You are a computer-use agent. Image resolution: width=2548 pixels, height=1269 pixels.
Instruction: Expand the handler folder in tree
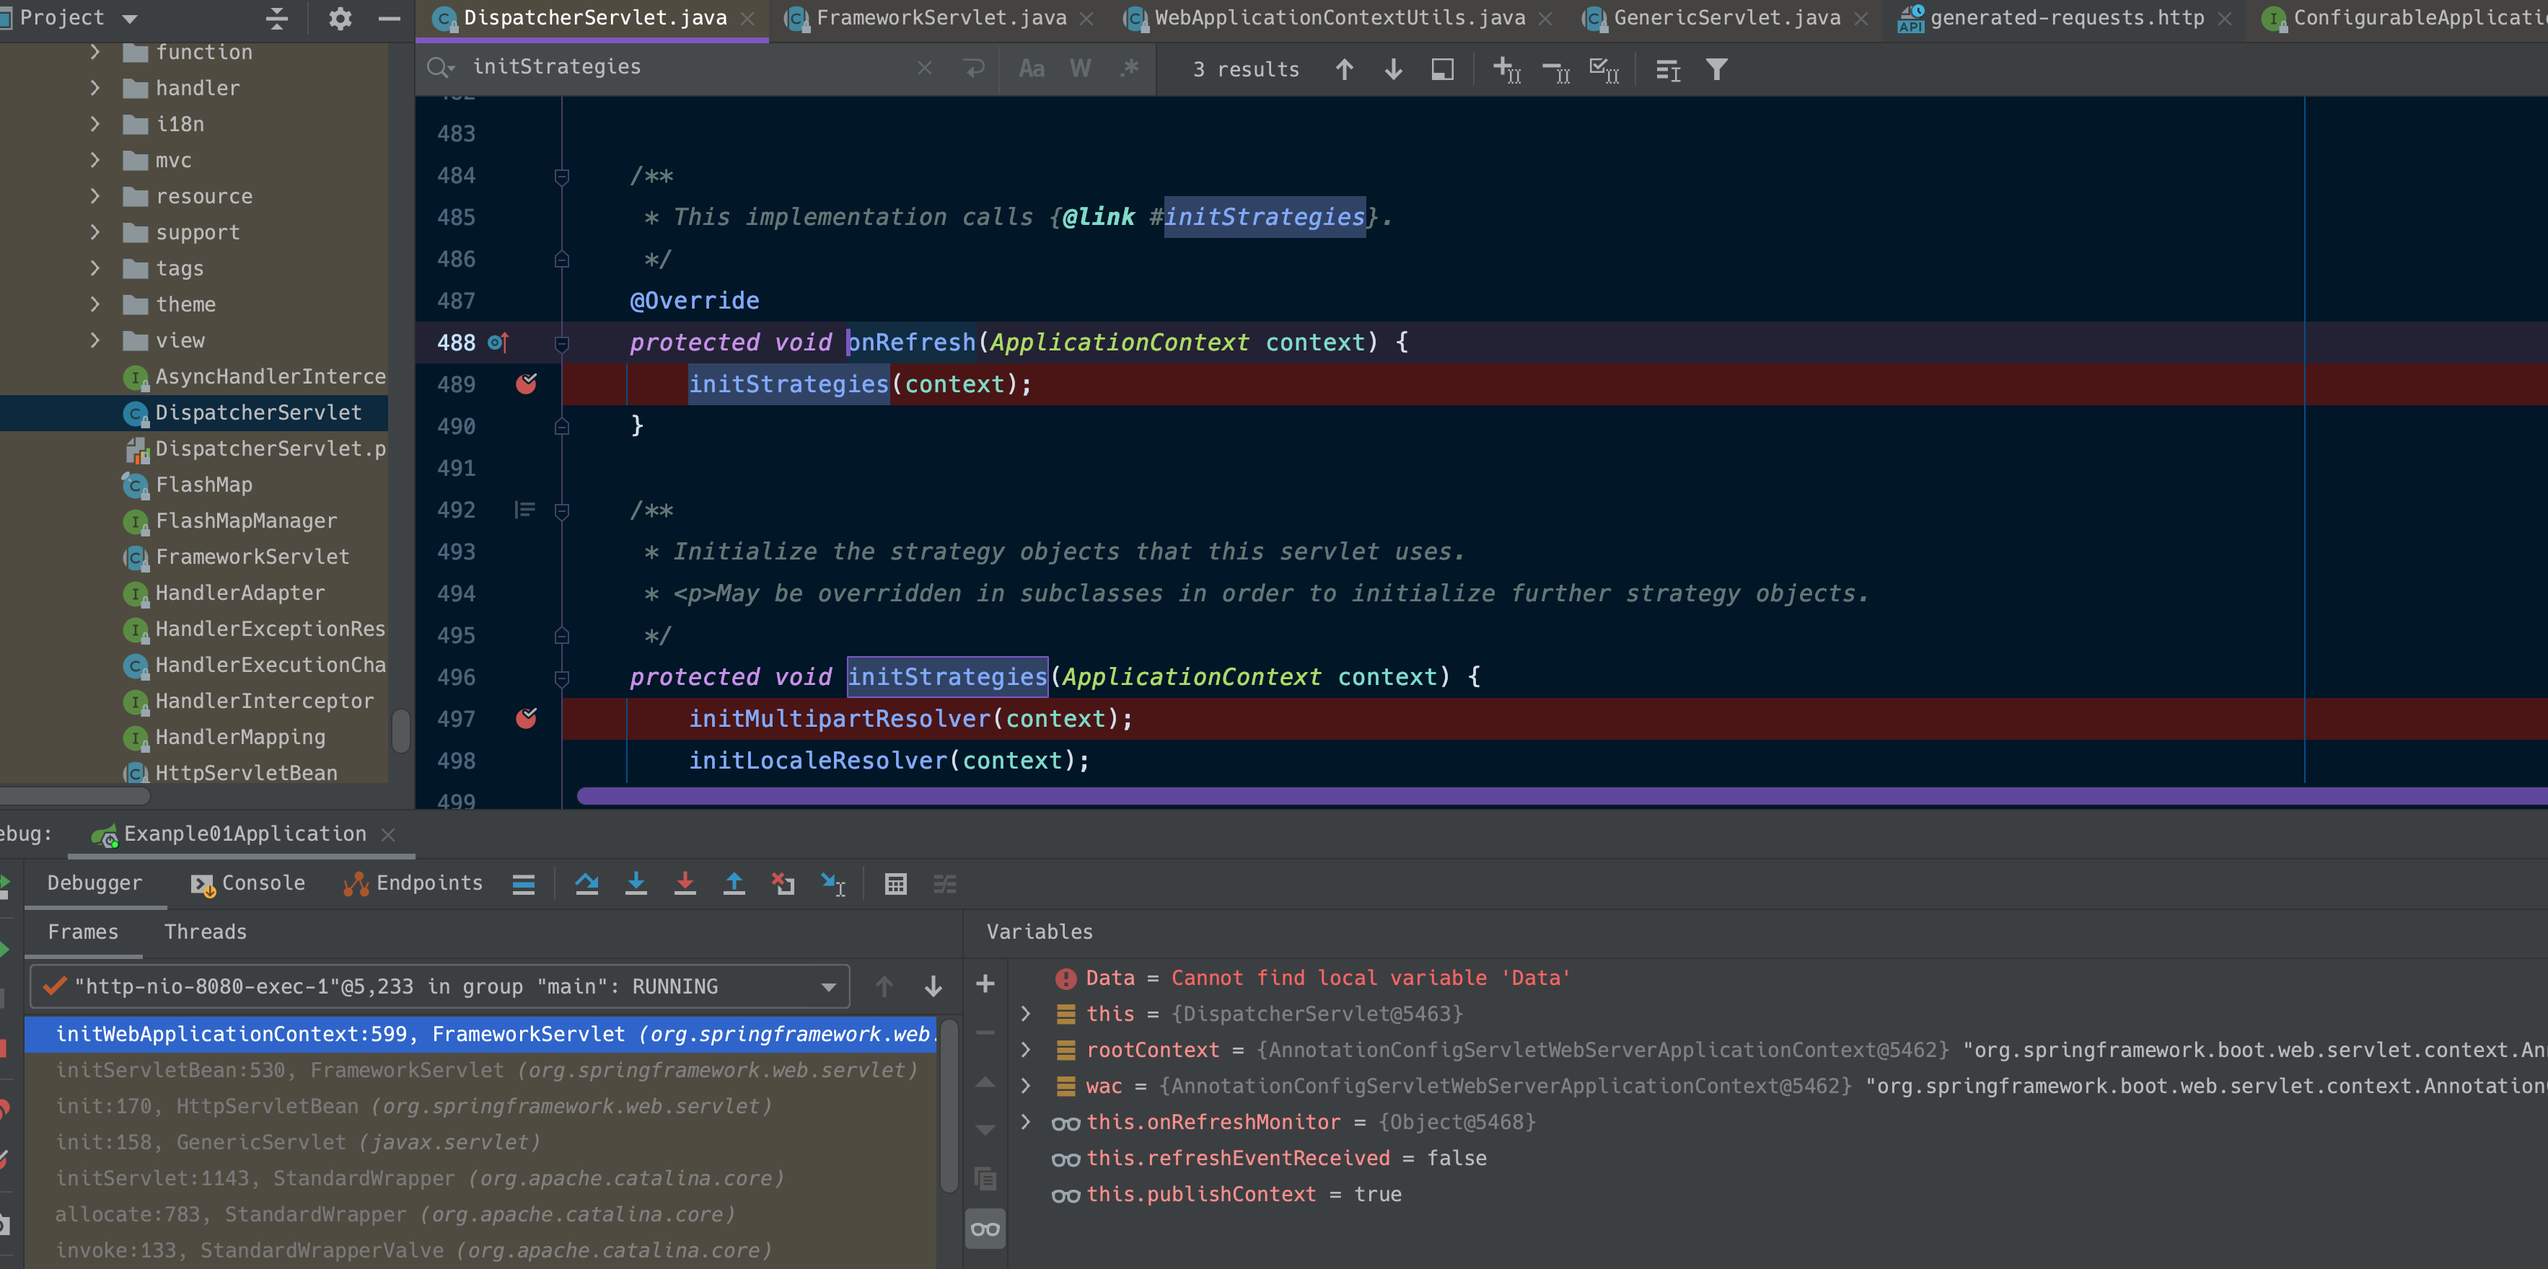95,88
